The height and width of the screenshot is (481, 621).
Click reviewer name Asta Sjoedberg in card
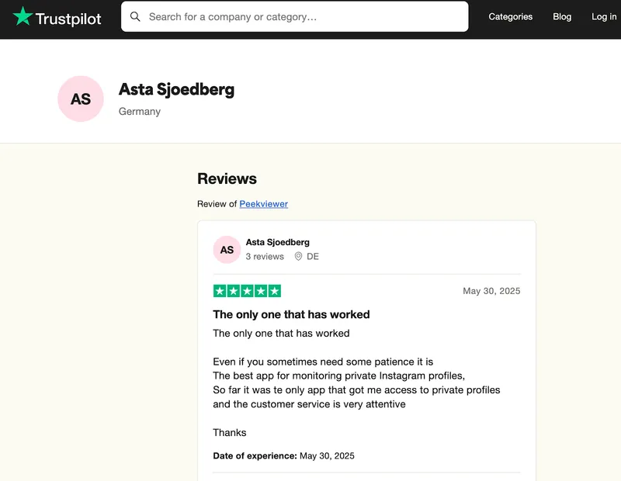[x=278, y=242]
